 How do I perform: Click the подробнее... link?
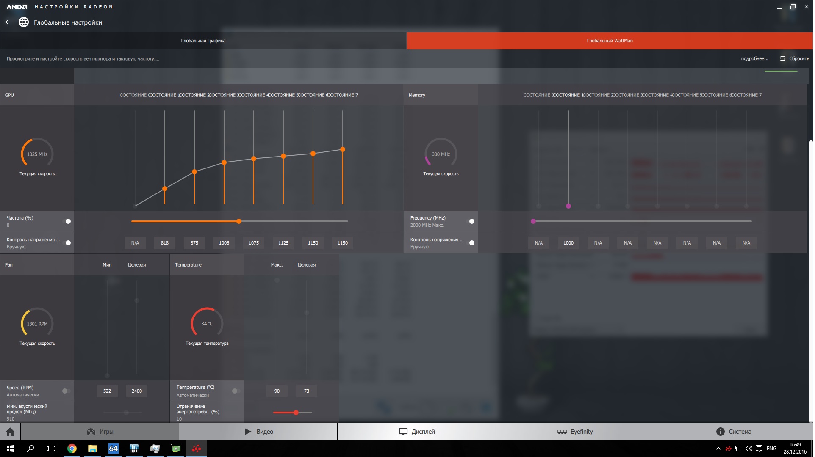click(754, 58)
